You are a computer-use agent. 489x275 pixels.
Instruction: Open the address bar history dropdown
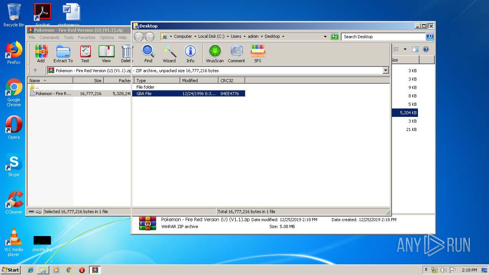pos(325,37)
